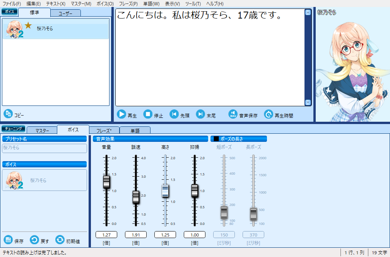Open the ヘルプ(H) menu
Viewport: 390px width, 257px height.
click(x=215, y=4)
